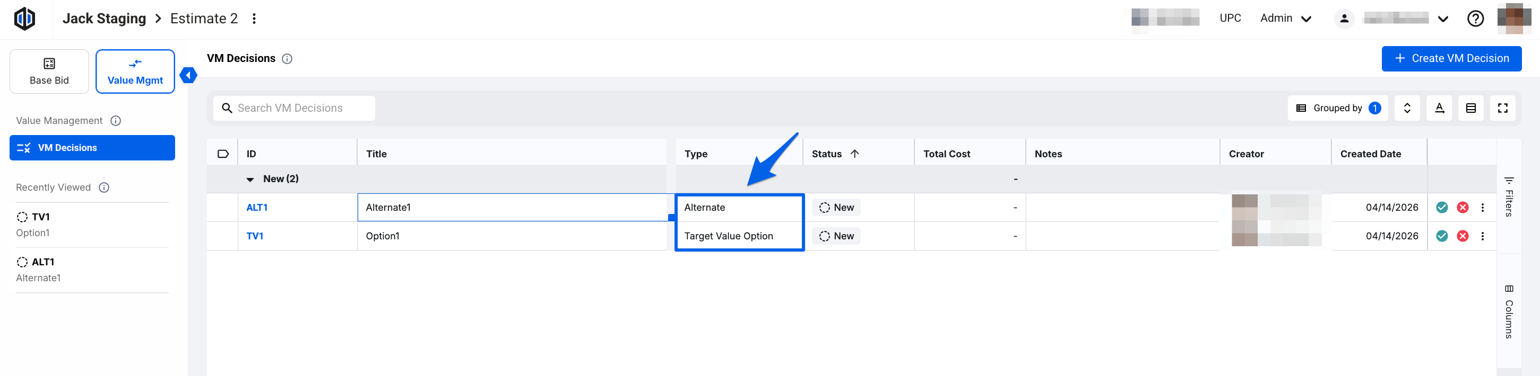The image size is (1540, 376).
Task: Open the Grouped by dropdown
Action: click(x=1337, y=108)
